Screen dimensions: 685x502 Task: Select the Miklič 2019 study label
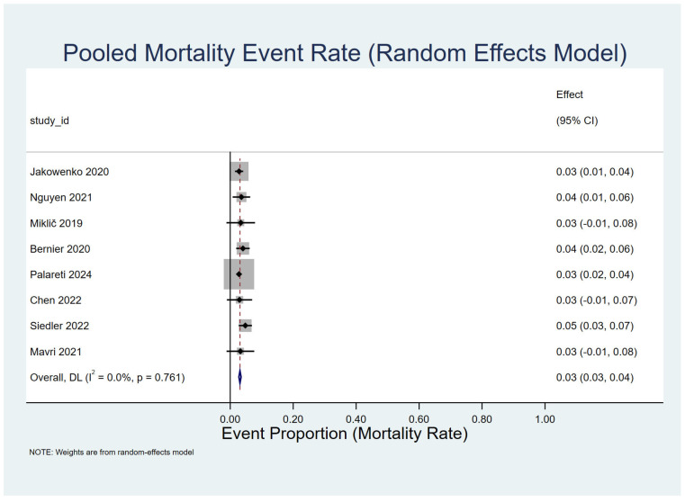pos(56,223)
